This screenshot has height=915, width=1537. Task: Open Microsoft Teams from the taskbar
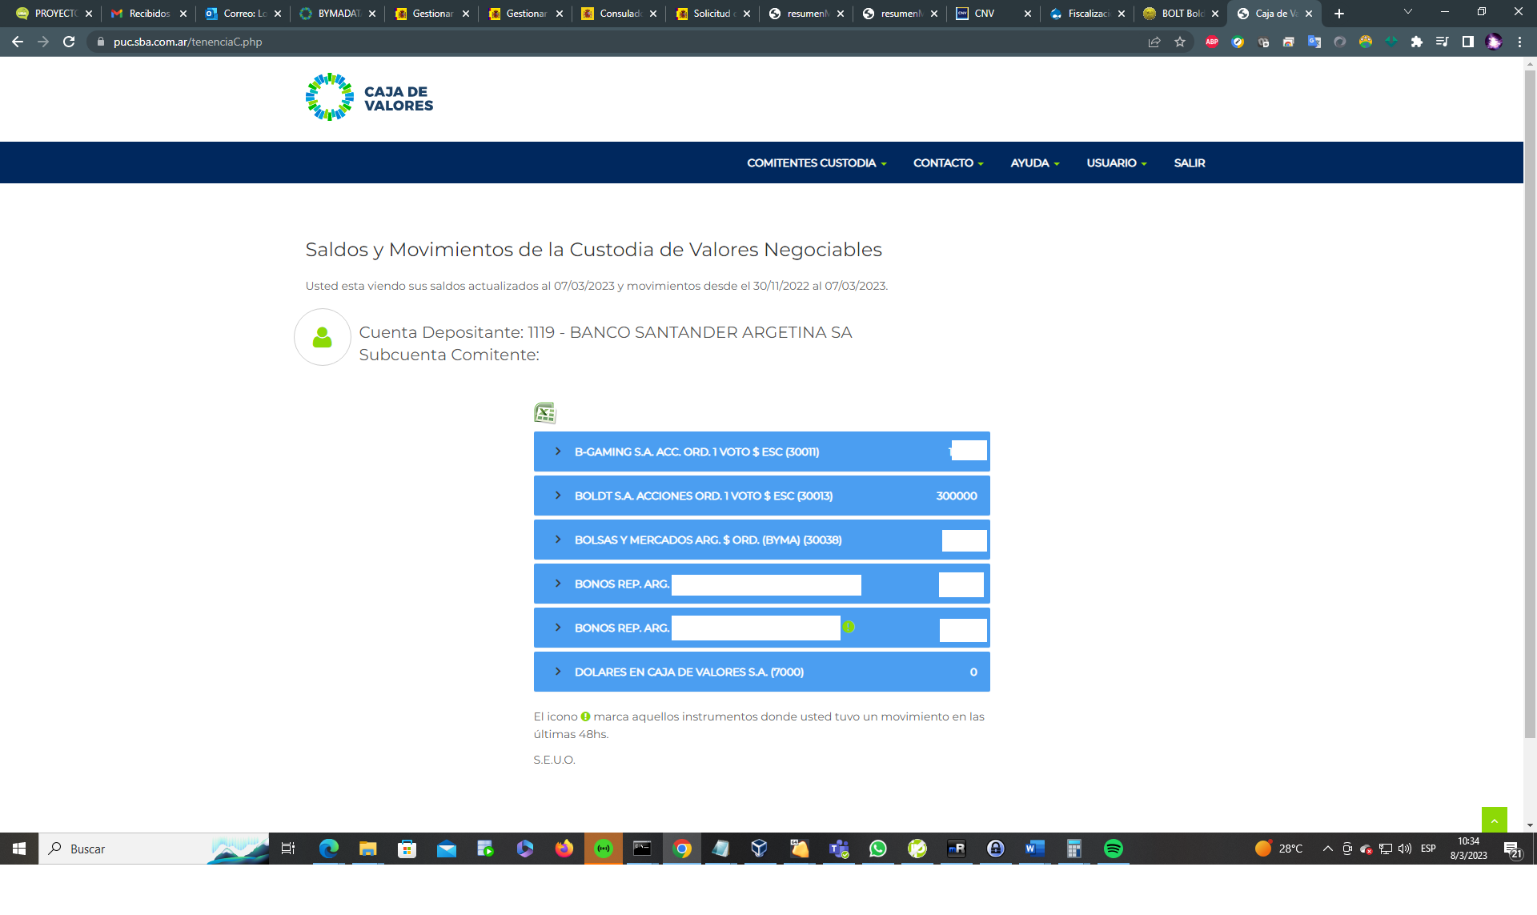(x=838, y=849)
